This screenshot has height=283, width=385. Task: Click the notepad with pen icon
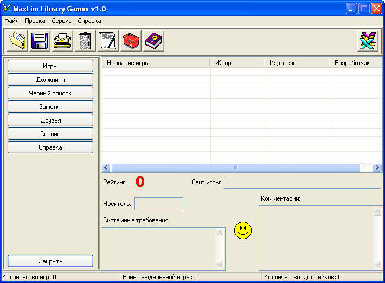[108, 41]
